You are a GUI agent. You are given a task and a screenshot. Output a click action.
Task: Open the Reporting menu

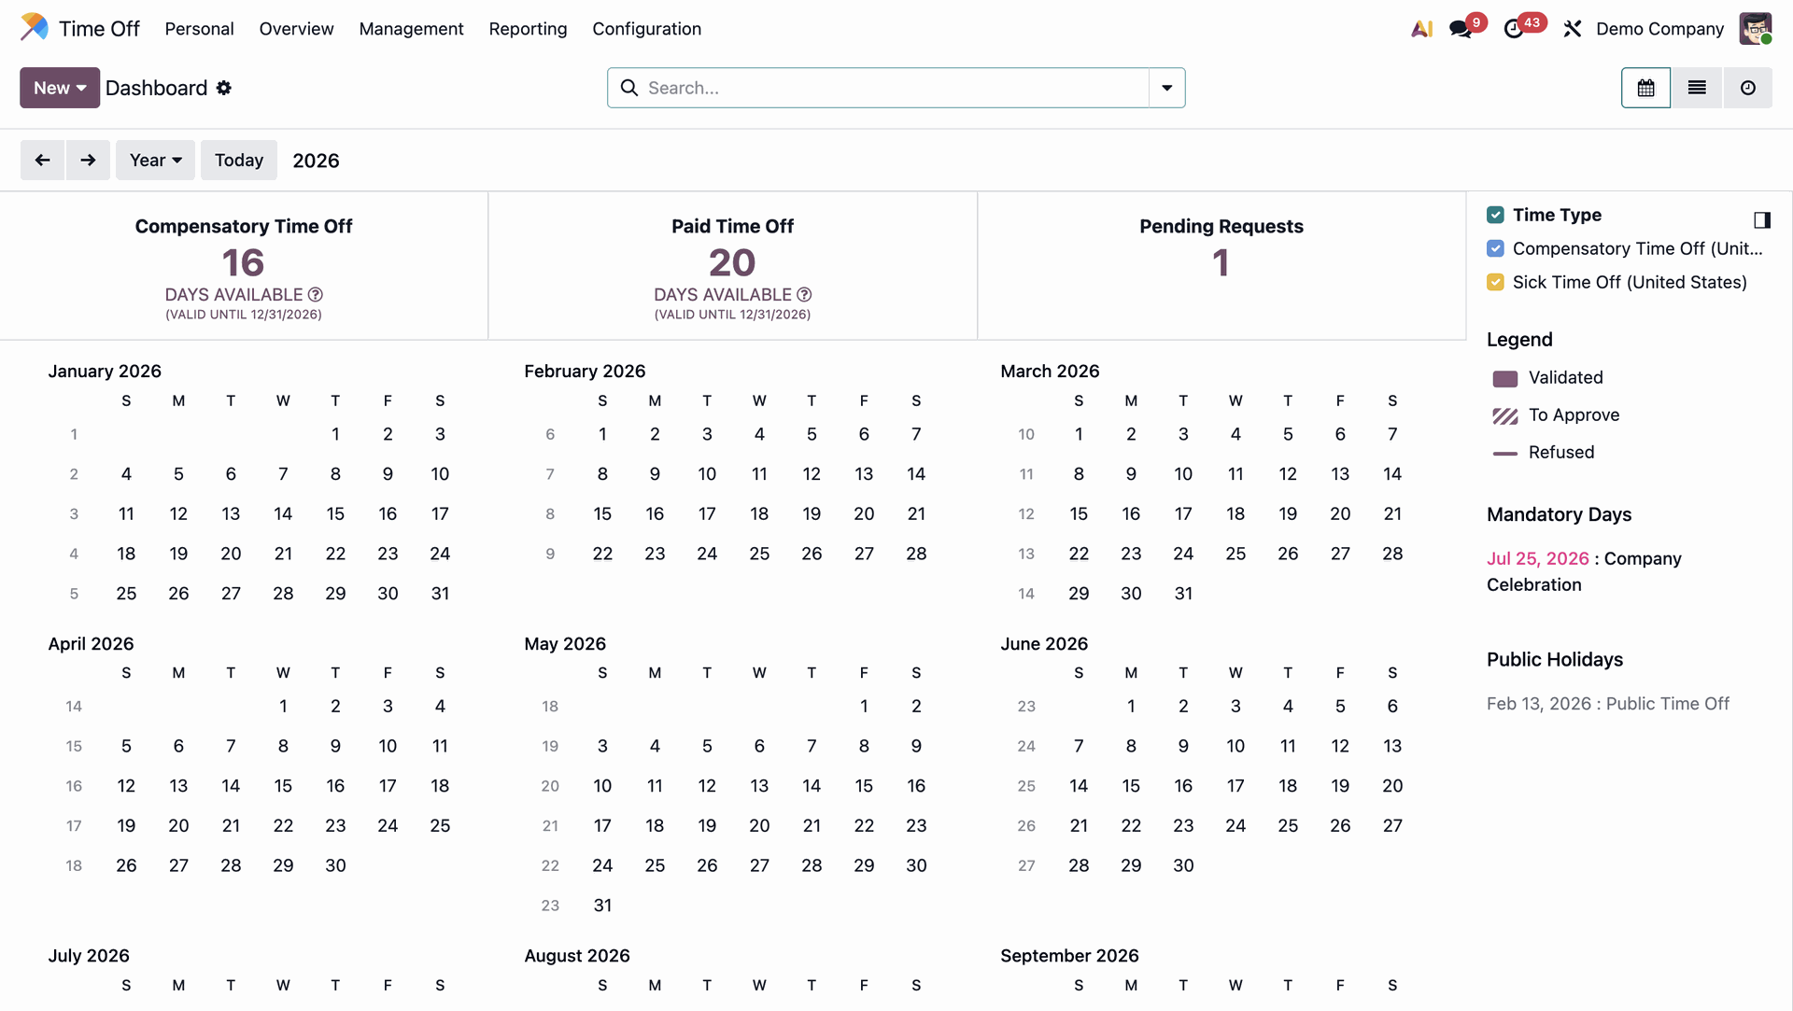point(528,29)
